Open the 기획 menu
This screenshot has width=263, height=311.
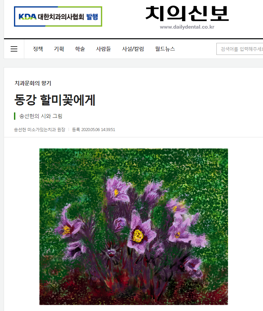tap(59, 49)
